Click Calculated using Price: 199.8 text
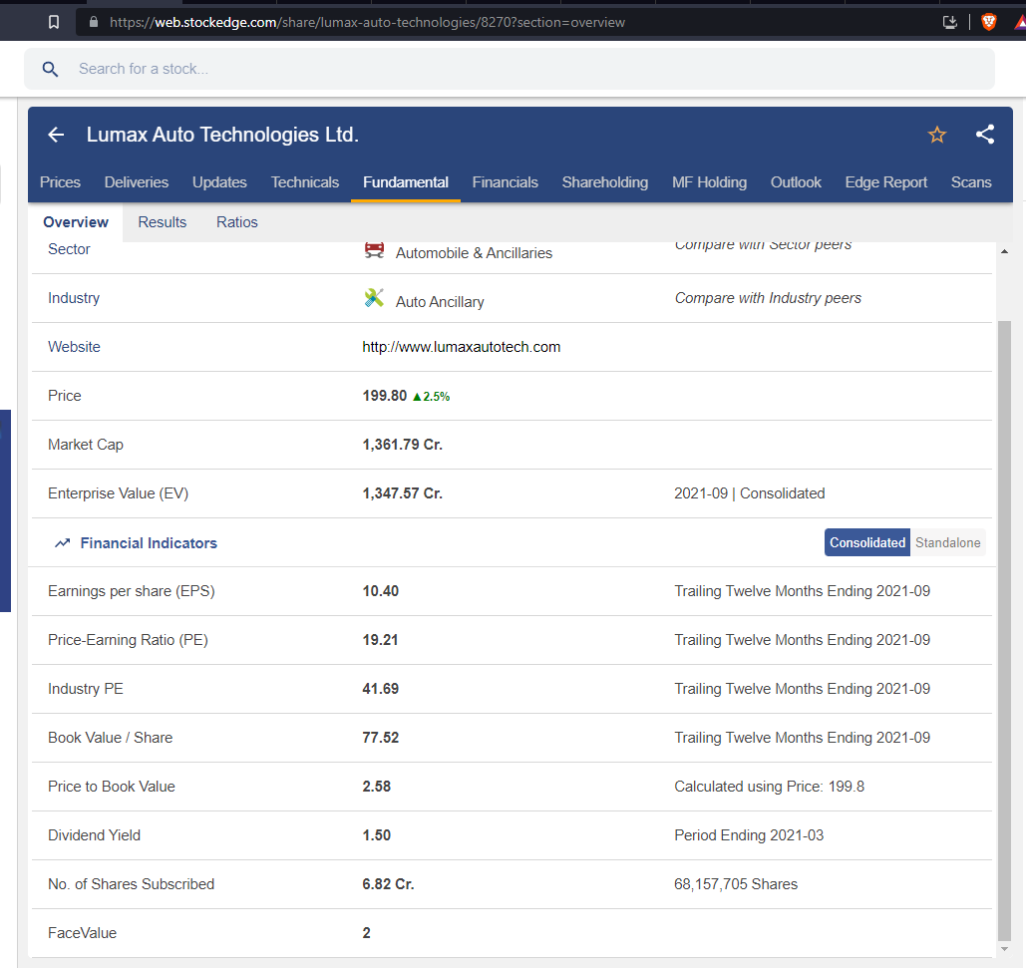1026x968 pixels. (770, 787)
